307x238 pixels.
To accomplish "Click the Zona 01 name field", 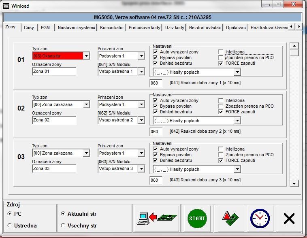I will (x=54, y=72).
